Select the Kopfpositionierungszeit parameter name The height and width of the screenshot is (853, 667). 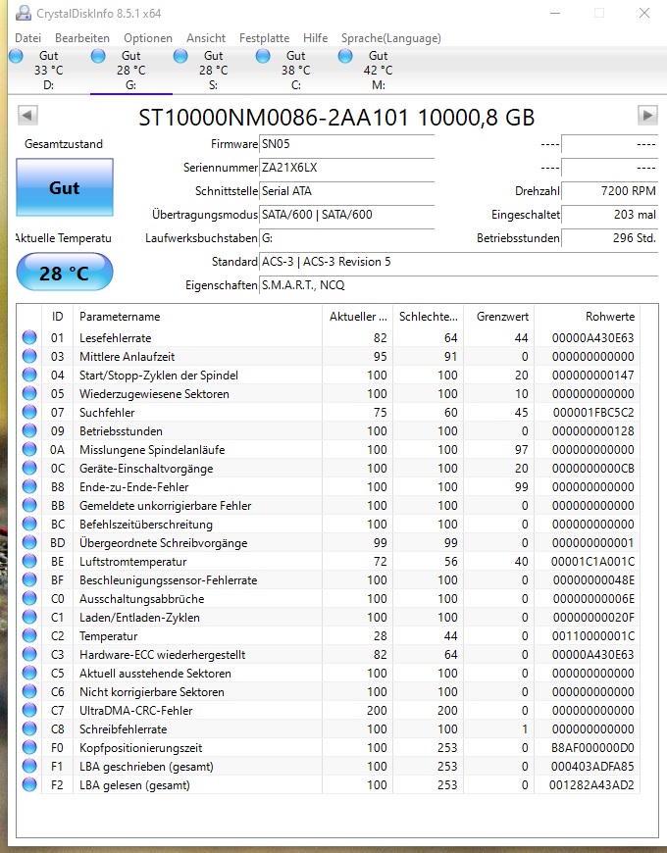141,748
